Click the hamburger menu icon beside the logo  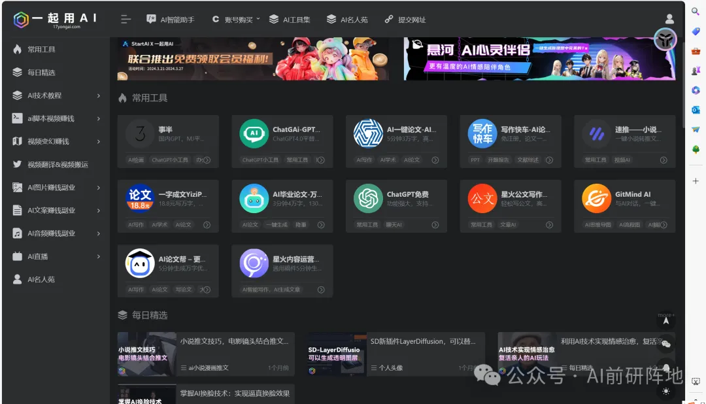(x=126, y=19)
